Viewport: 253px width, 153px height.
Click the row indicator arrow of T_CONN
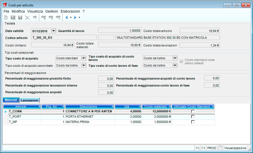click(6, 111)
